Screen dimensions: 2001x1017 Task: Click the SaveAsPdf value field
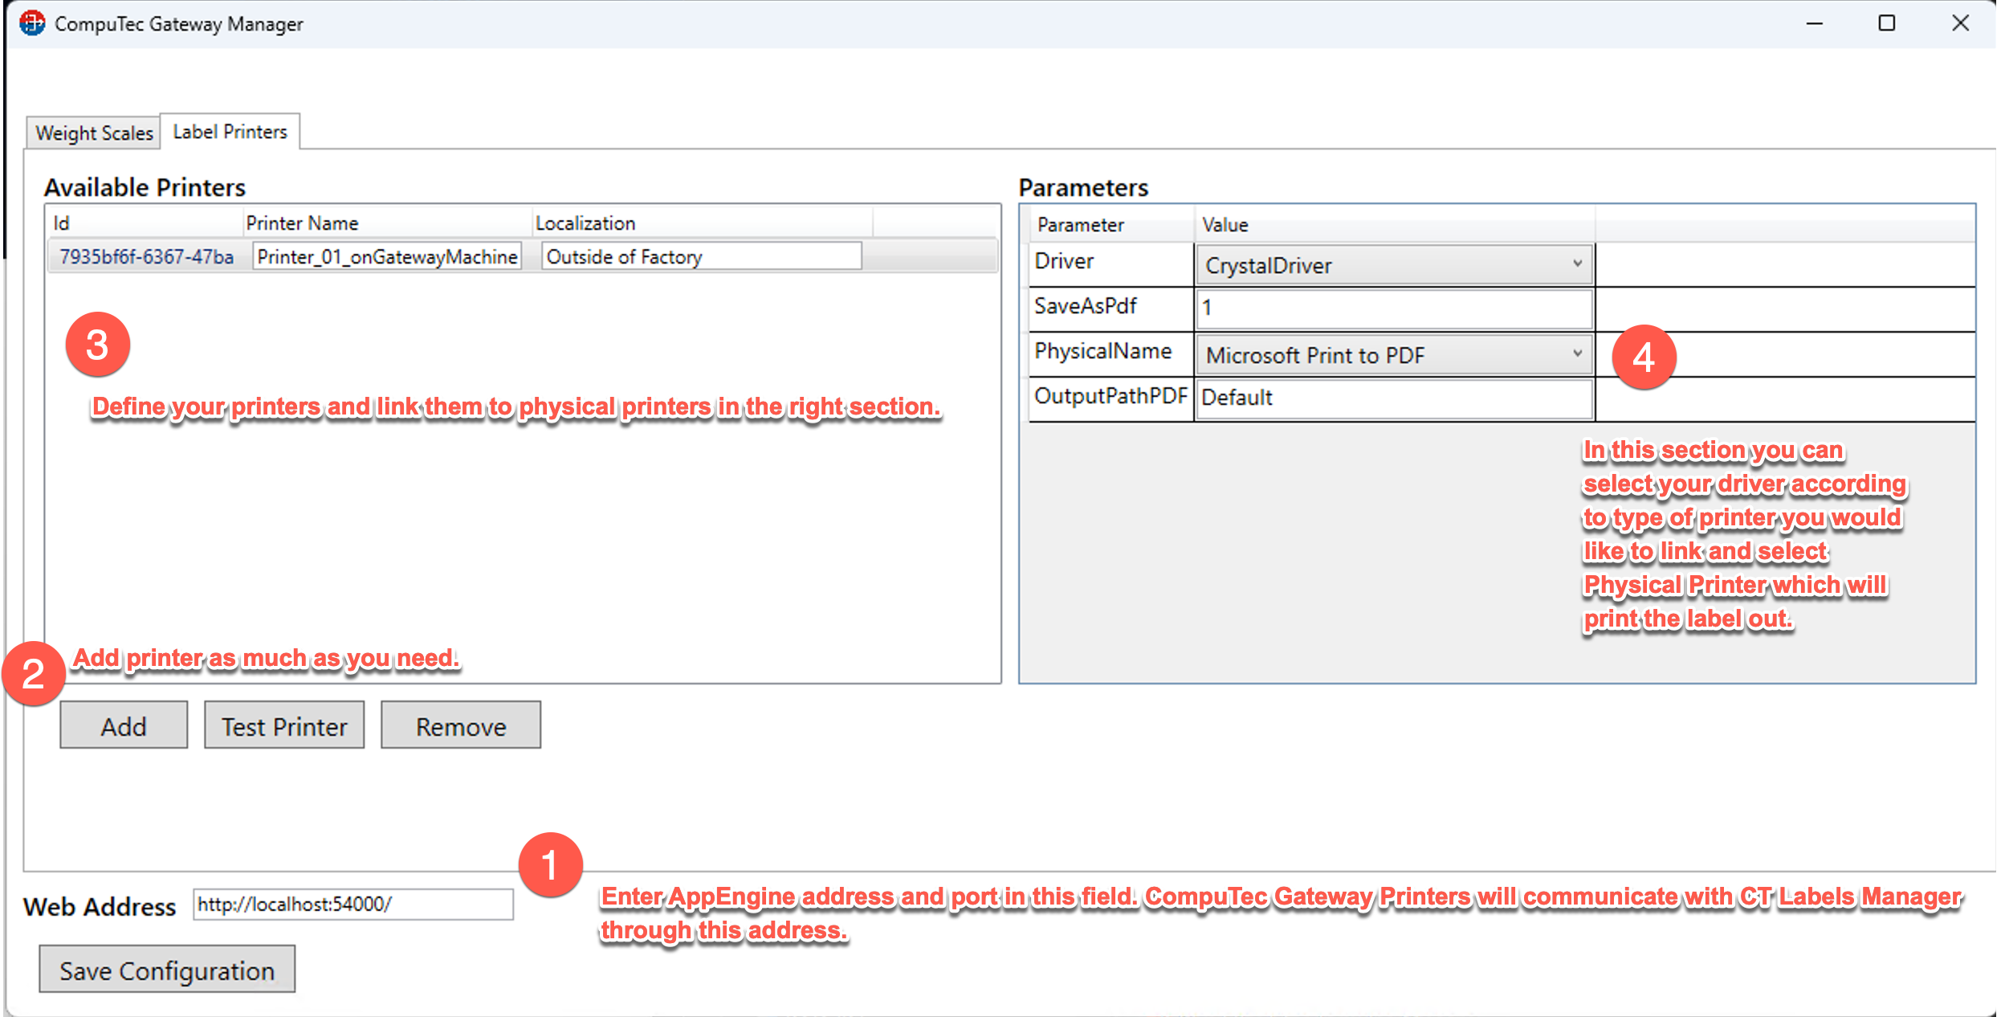point(1394,308)
